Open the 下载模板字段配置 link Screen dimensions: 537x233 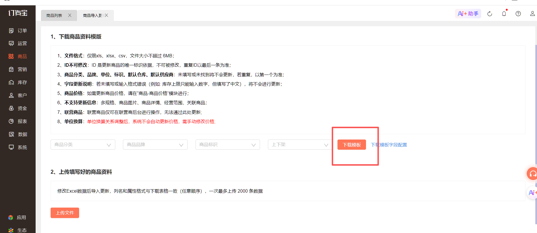pos(389,145)
